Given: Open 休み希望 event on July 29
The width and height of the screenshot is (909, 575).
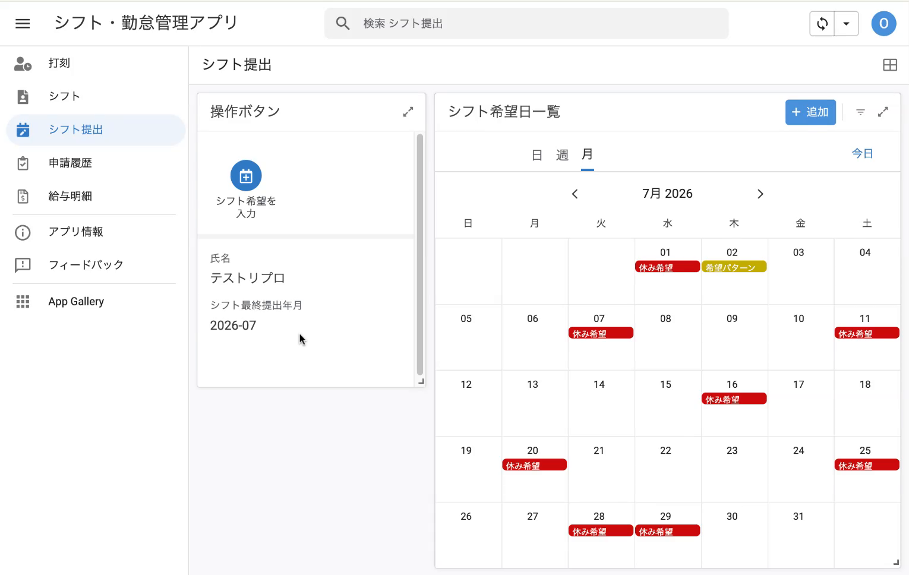Looking at the screenshot, I should click(x=667, y=531).
